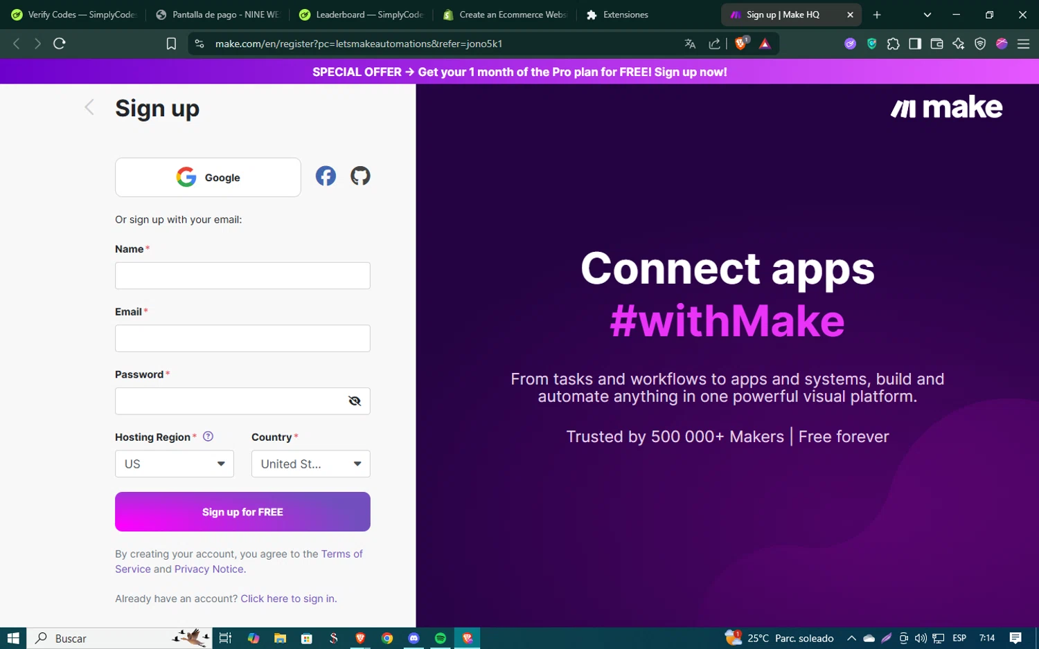Focus the Name input field
The image size is (1039, 649).
click(x=242, y=275)
